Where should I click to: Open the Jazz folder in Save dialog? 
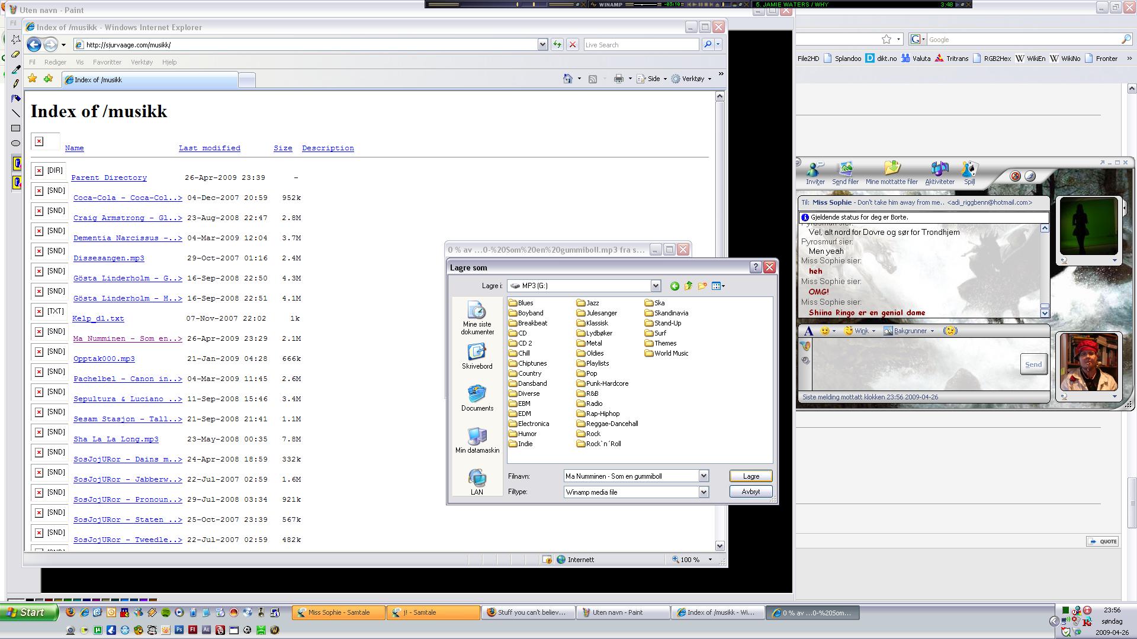587,303
